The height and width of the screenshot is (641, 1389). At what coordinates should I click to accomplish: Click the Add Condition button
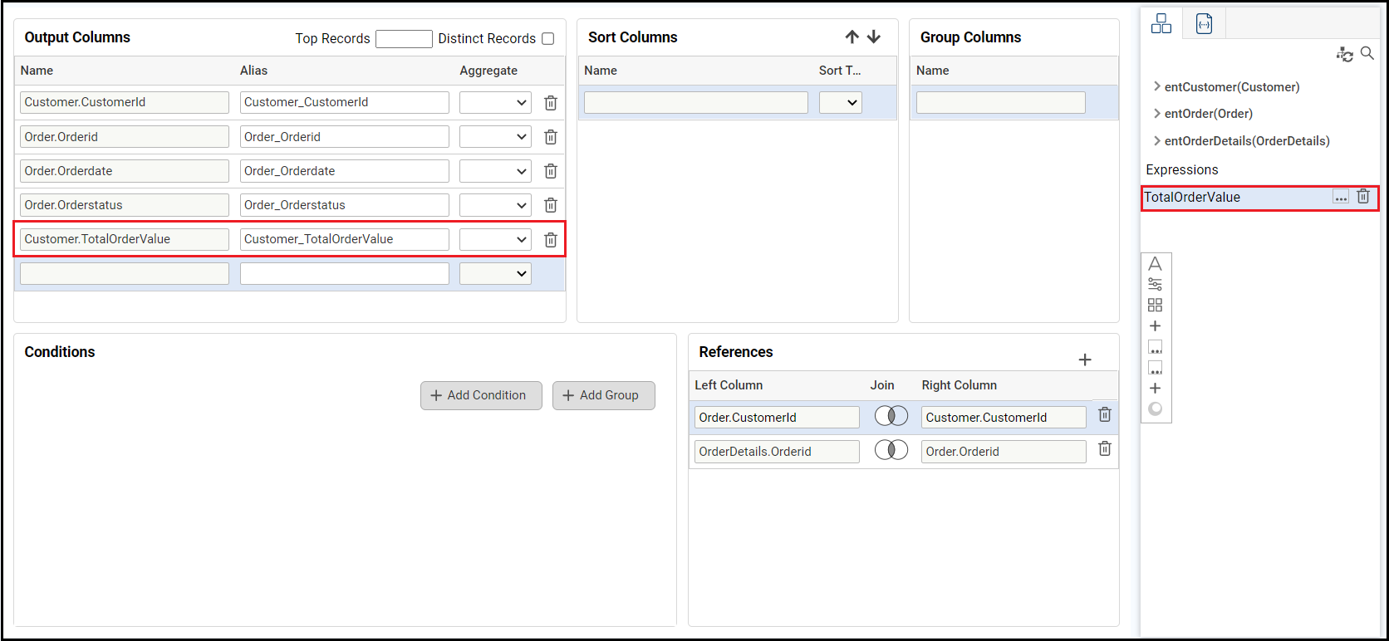click(x=481, y=395)
